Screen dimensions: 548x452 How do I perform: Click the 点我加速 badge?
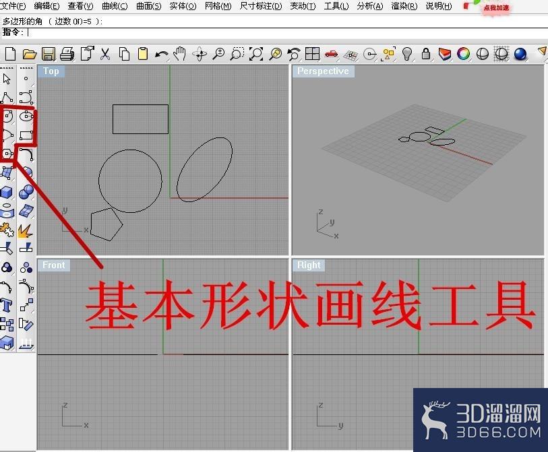point(496,7)
